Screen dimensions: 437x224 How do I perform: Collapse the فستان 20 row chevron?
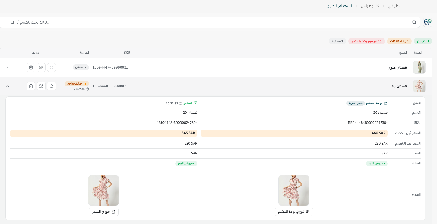coord(8,86)
